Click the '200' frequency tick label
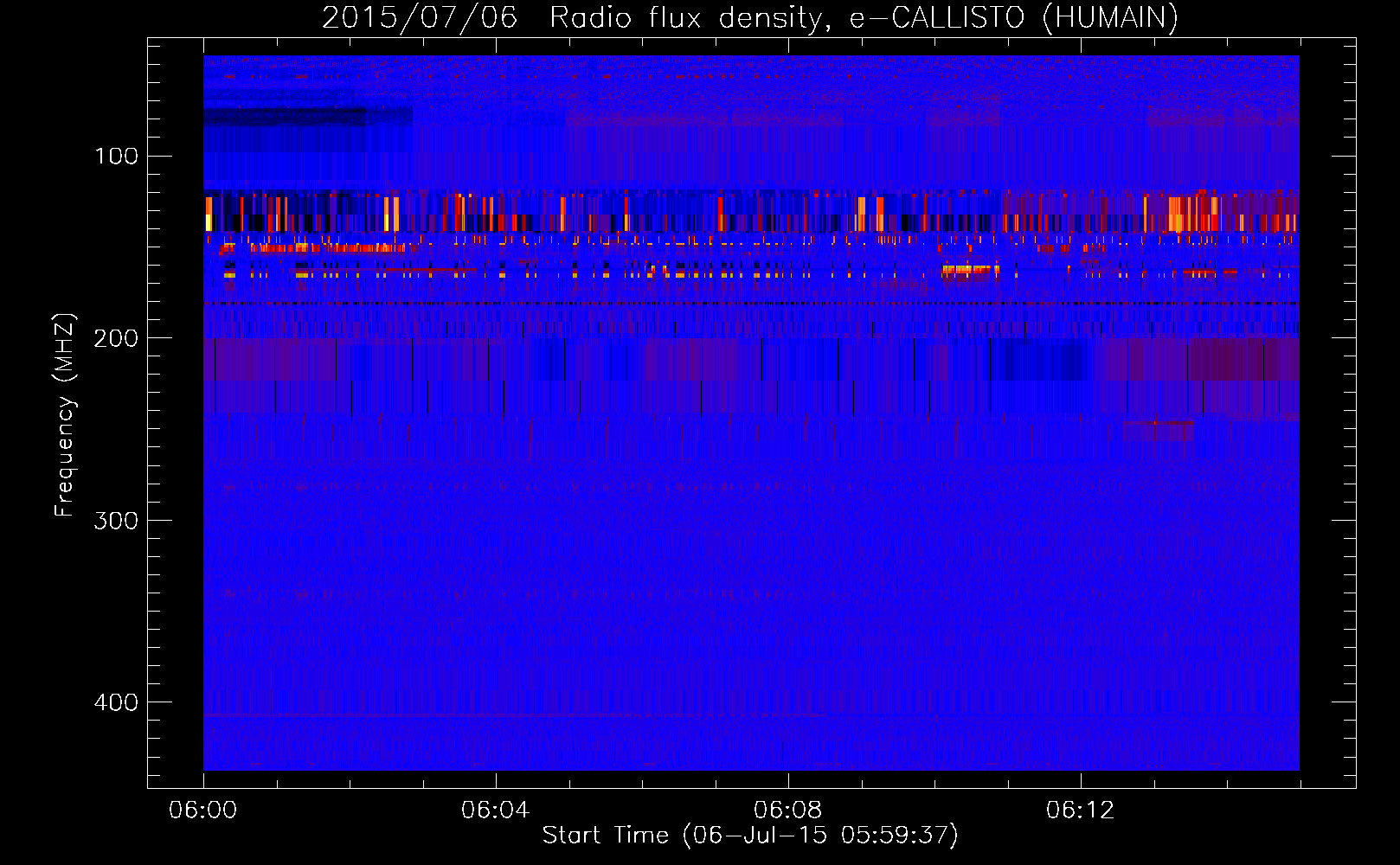 116,338
